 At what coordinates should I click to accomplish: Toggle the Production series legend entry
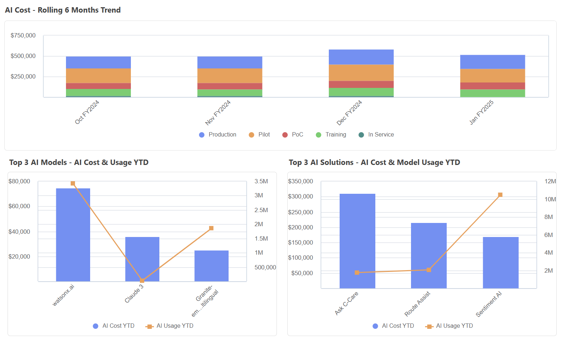click(x=218, y=135)
